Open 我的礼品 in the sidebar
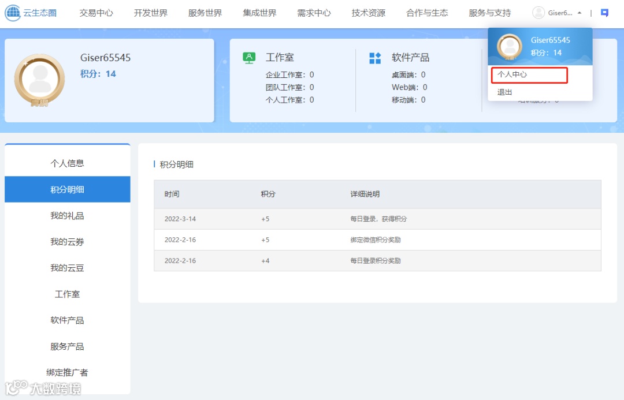This screenshot has width=624, height=400. [x=67, y=215]
